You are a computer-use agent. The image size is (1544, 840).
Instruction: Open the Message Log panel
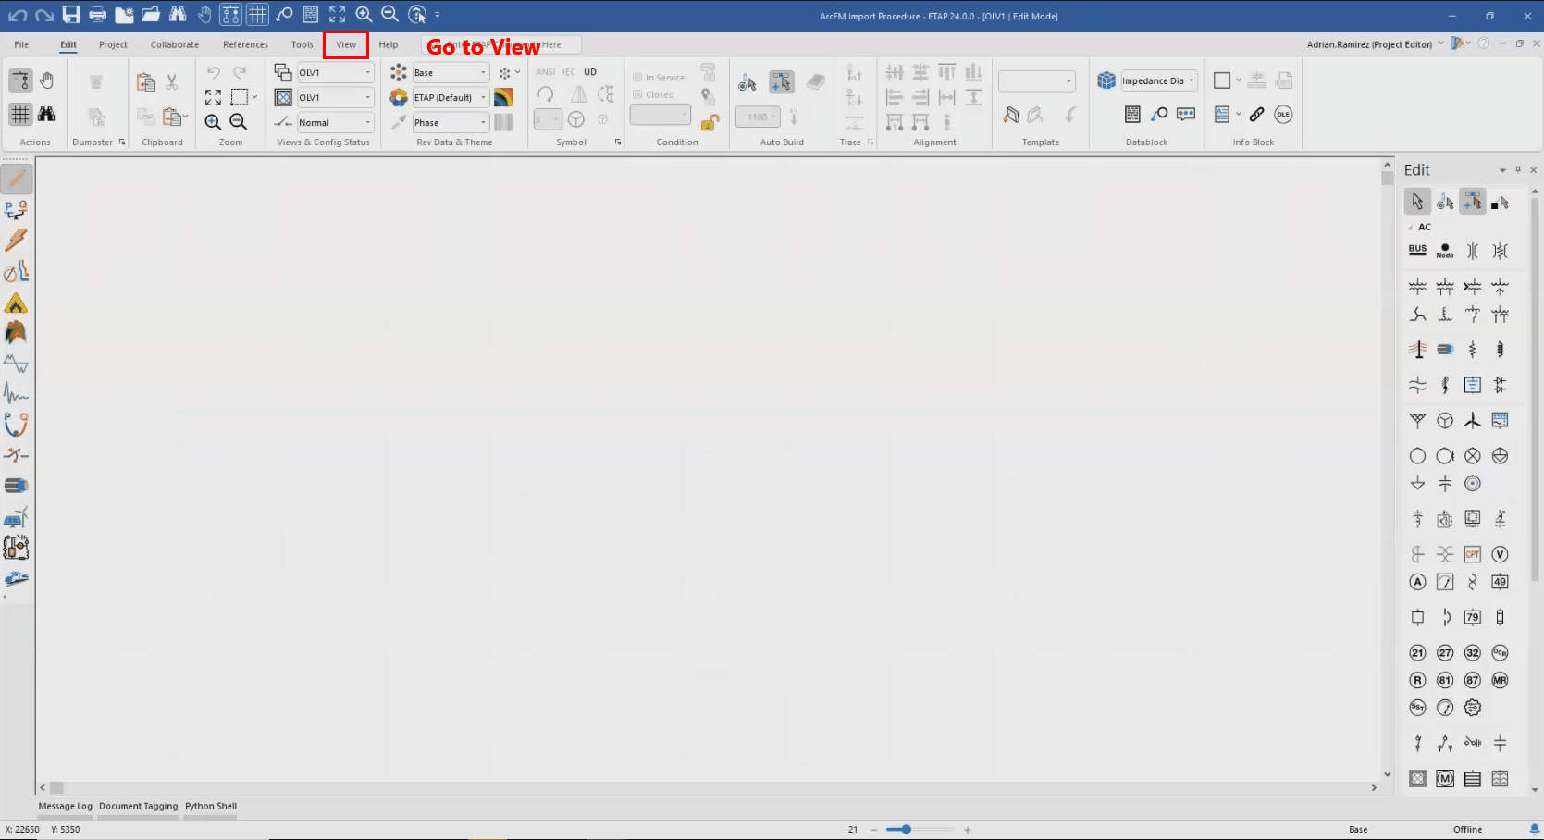pos(65,806)
